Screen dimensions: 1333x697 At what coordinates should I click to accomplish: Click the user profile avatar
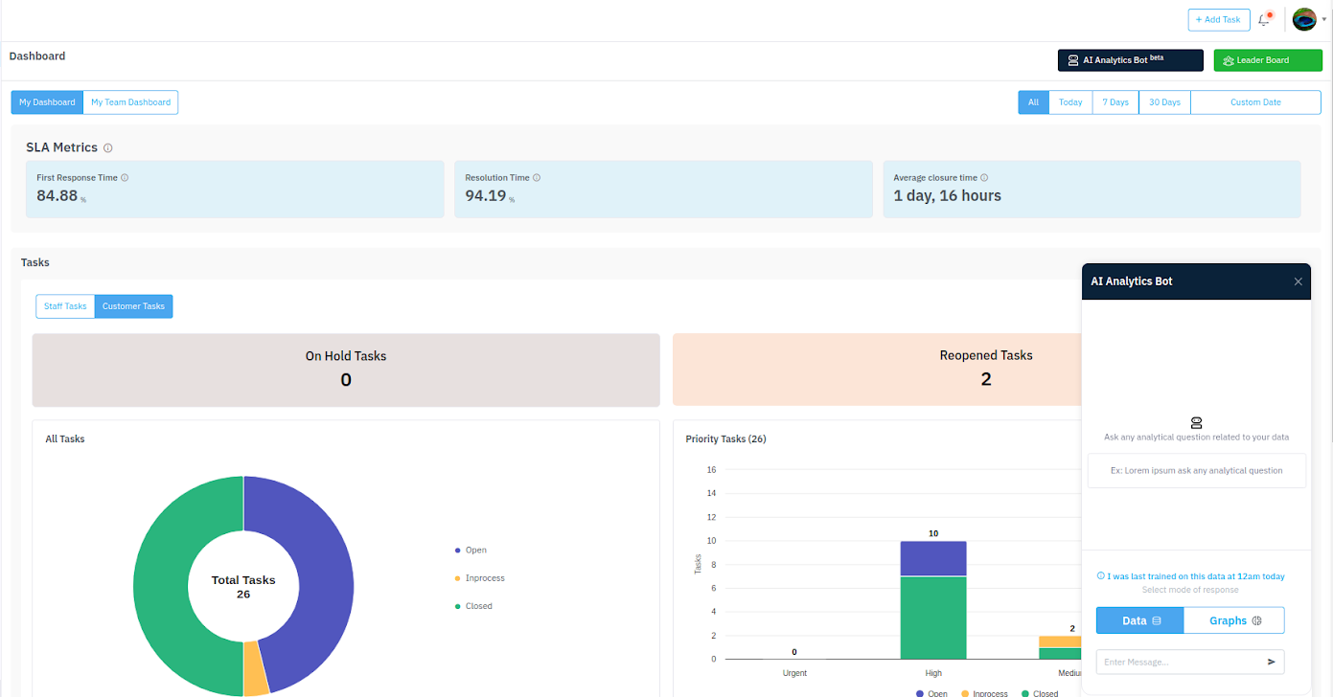tap(1304, 19)
